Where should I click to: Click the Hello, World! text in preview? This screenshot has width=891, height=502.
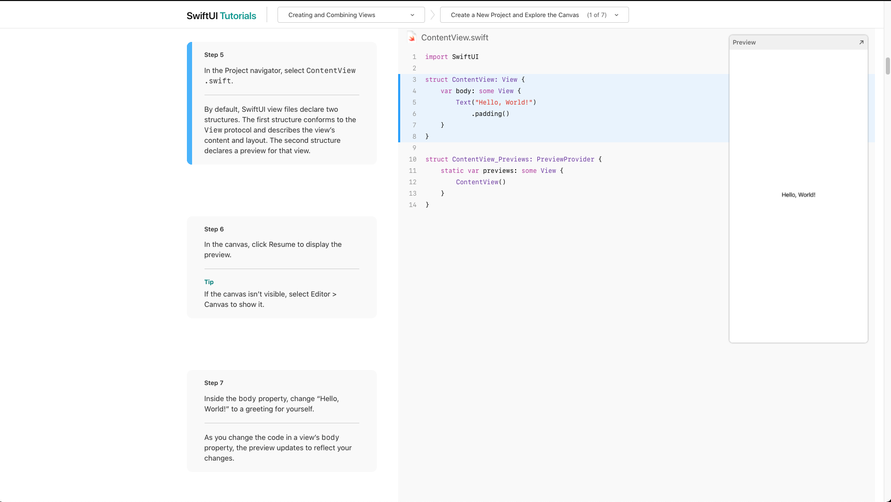point(798,195)
